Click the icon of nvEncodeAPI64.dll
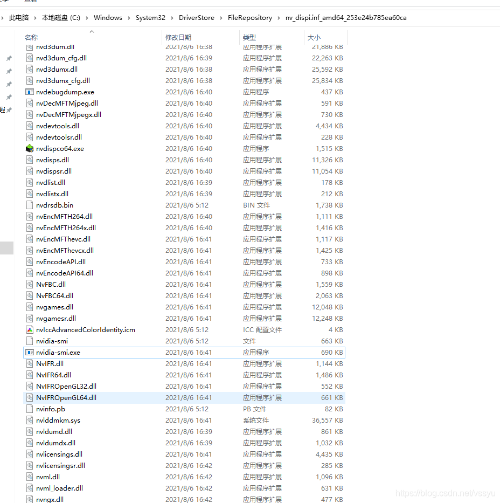Image resolution: width=500 pixels, height=503 pixels. pyautogui.click(x=30, y=273)
